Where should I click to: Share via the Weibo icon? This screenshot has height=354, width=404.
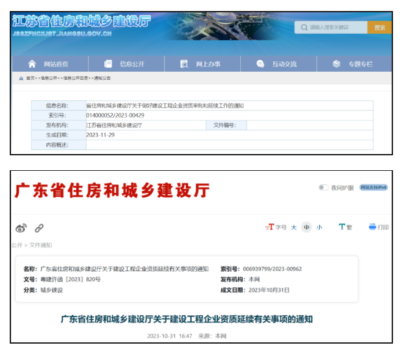21,228
